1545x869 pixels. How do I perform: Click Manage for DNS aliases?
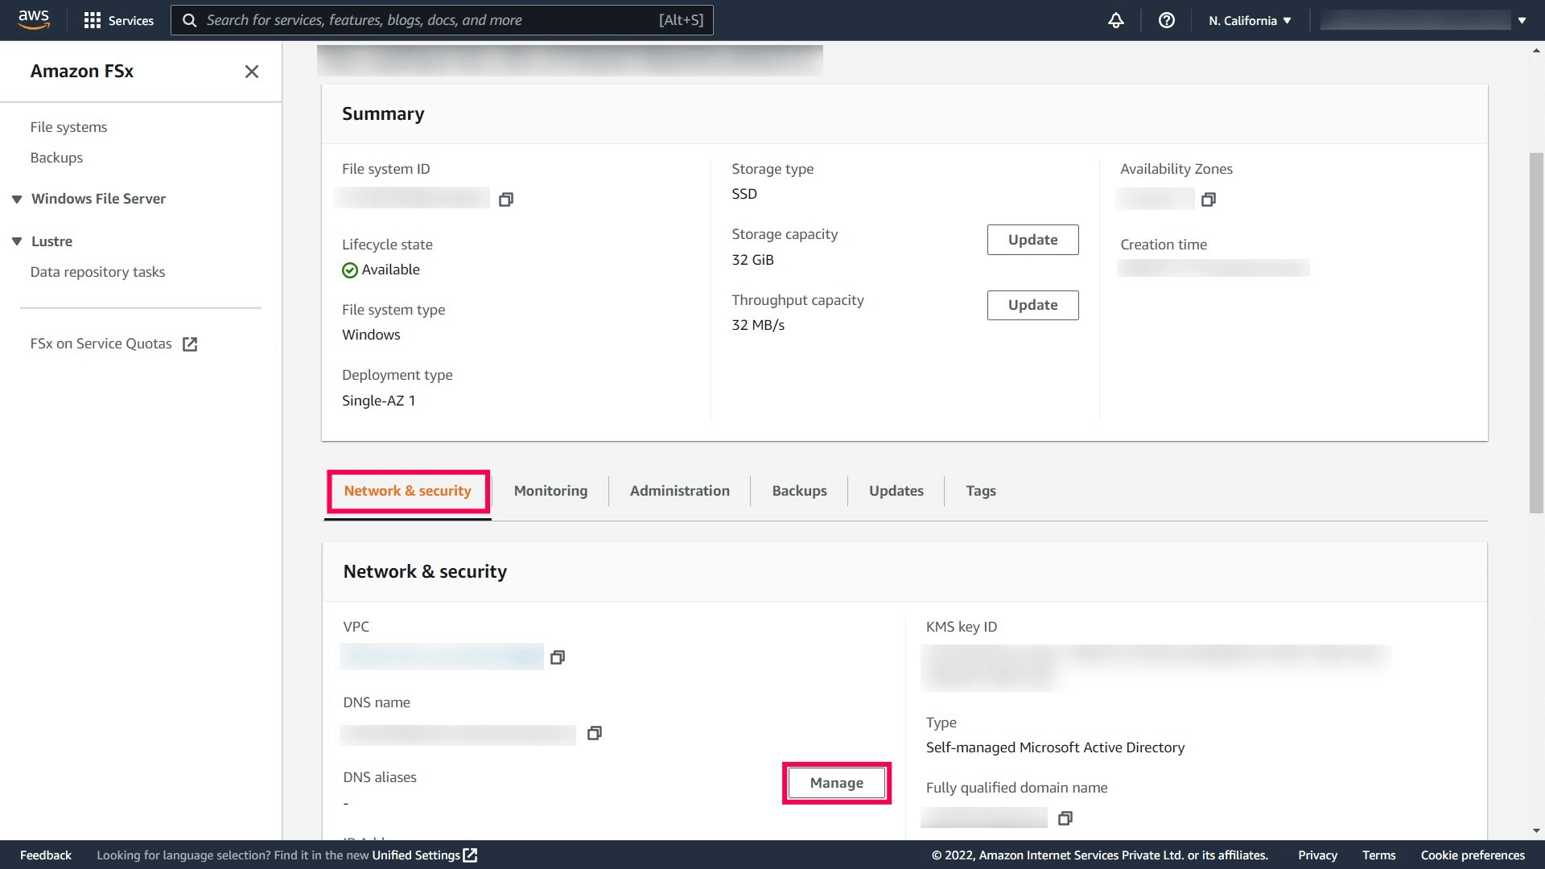coord(836,783)
